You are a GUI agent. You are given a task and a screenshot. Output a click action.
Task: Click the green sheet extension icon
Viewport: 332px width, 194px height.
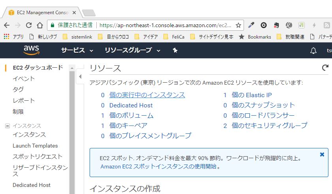(302, 25)
